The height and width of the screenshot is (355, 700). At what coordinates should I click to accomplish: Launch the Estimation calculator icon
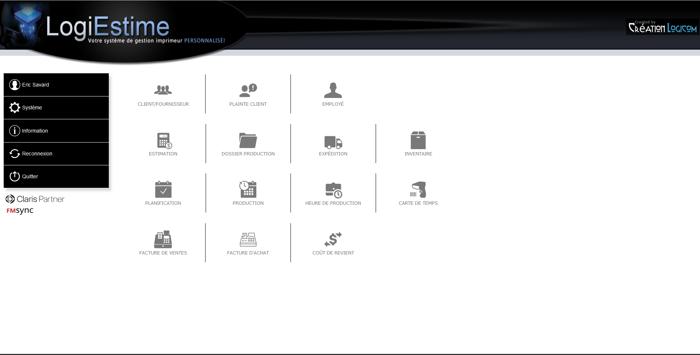click(x=163, y=140)
